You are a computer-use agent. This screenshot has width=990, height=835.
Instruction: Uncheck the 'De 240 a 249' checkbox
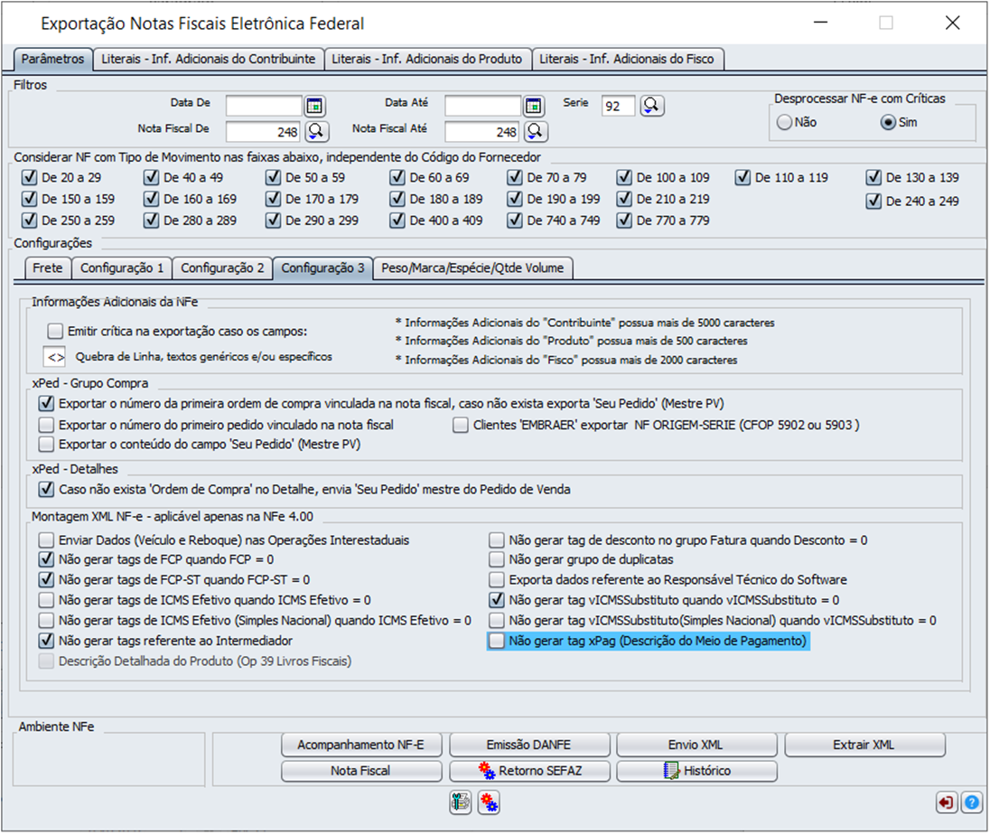[873, 201]
